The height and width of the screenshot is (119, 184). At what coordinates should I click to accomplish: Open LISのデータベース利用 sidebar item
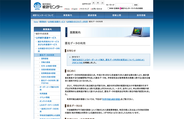point(49,105)
